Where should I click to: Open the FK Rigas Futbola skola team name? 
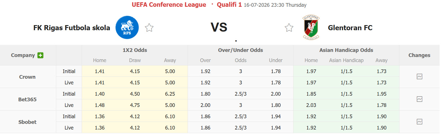(72, 28)
